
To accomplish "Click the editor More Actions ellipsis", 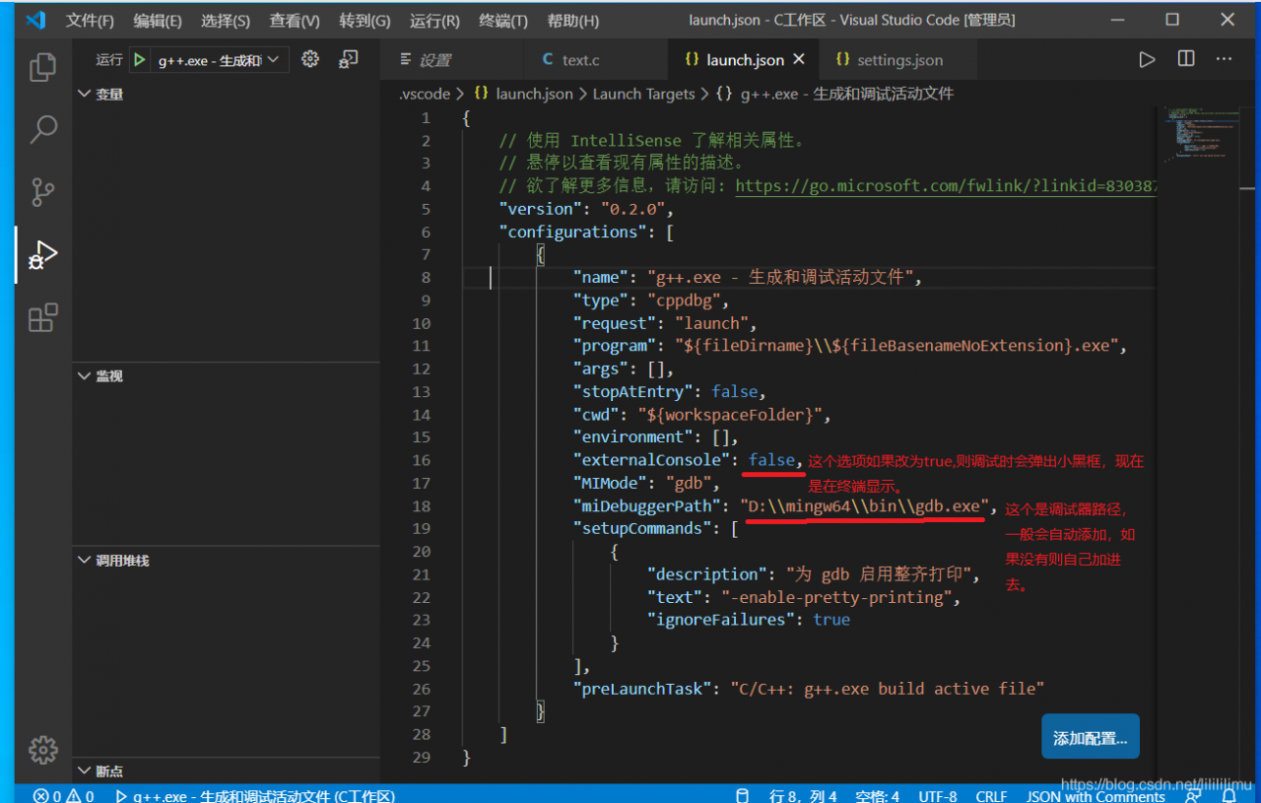I will coord(1224,59).
